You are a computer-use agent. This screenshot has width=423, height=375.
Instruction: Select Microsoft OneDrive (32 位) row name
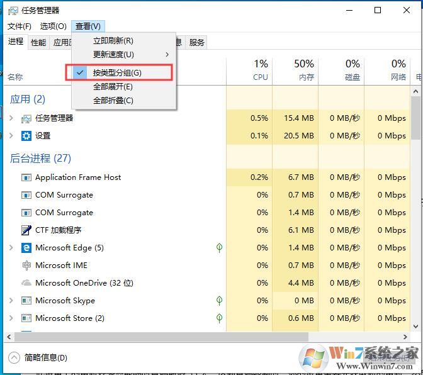[x=84, y=283]
